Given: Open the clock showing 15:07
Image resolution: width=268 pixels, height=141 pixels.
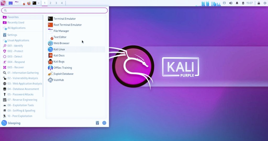Looking at the screenshot, I should (249, 3).
